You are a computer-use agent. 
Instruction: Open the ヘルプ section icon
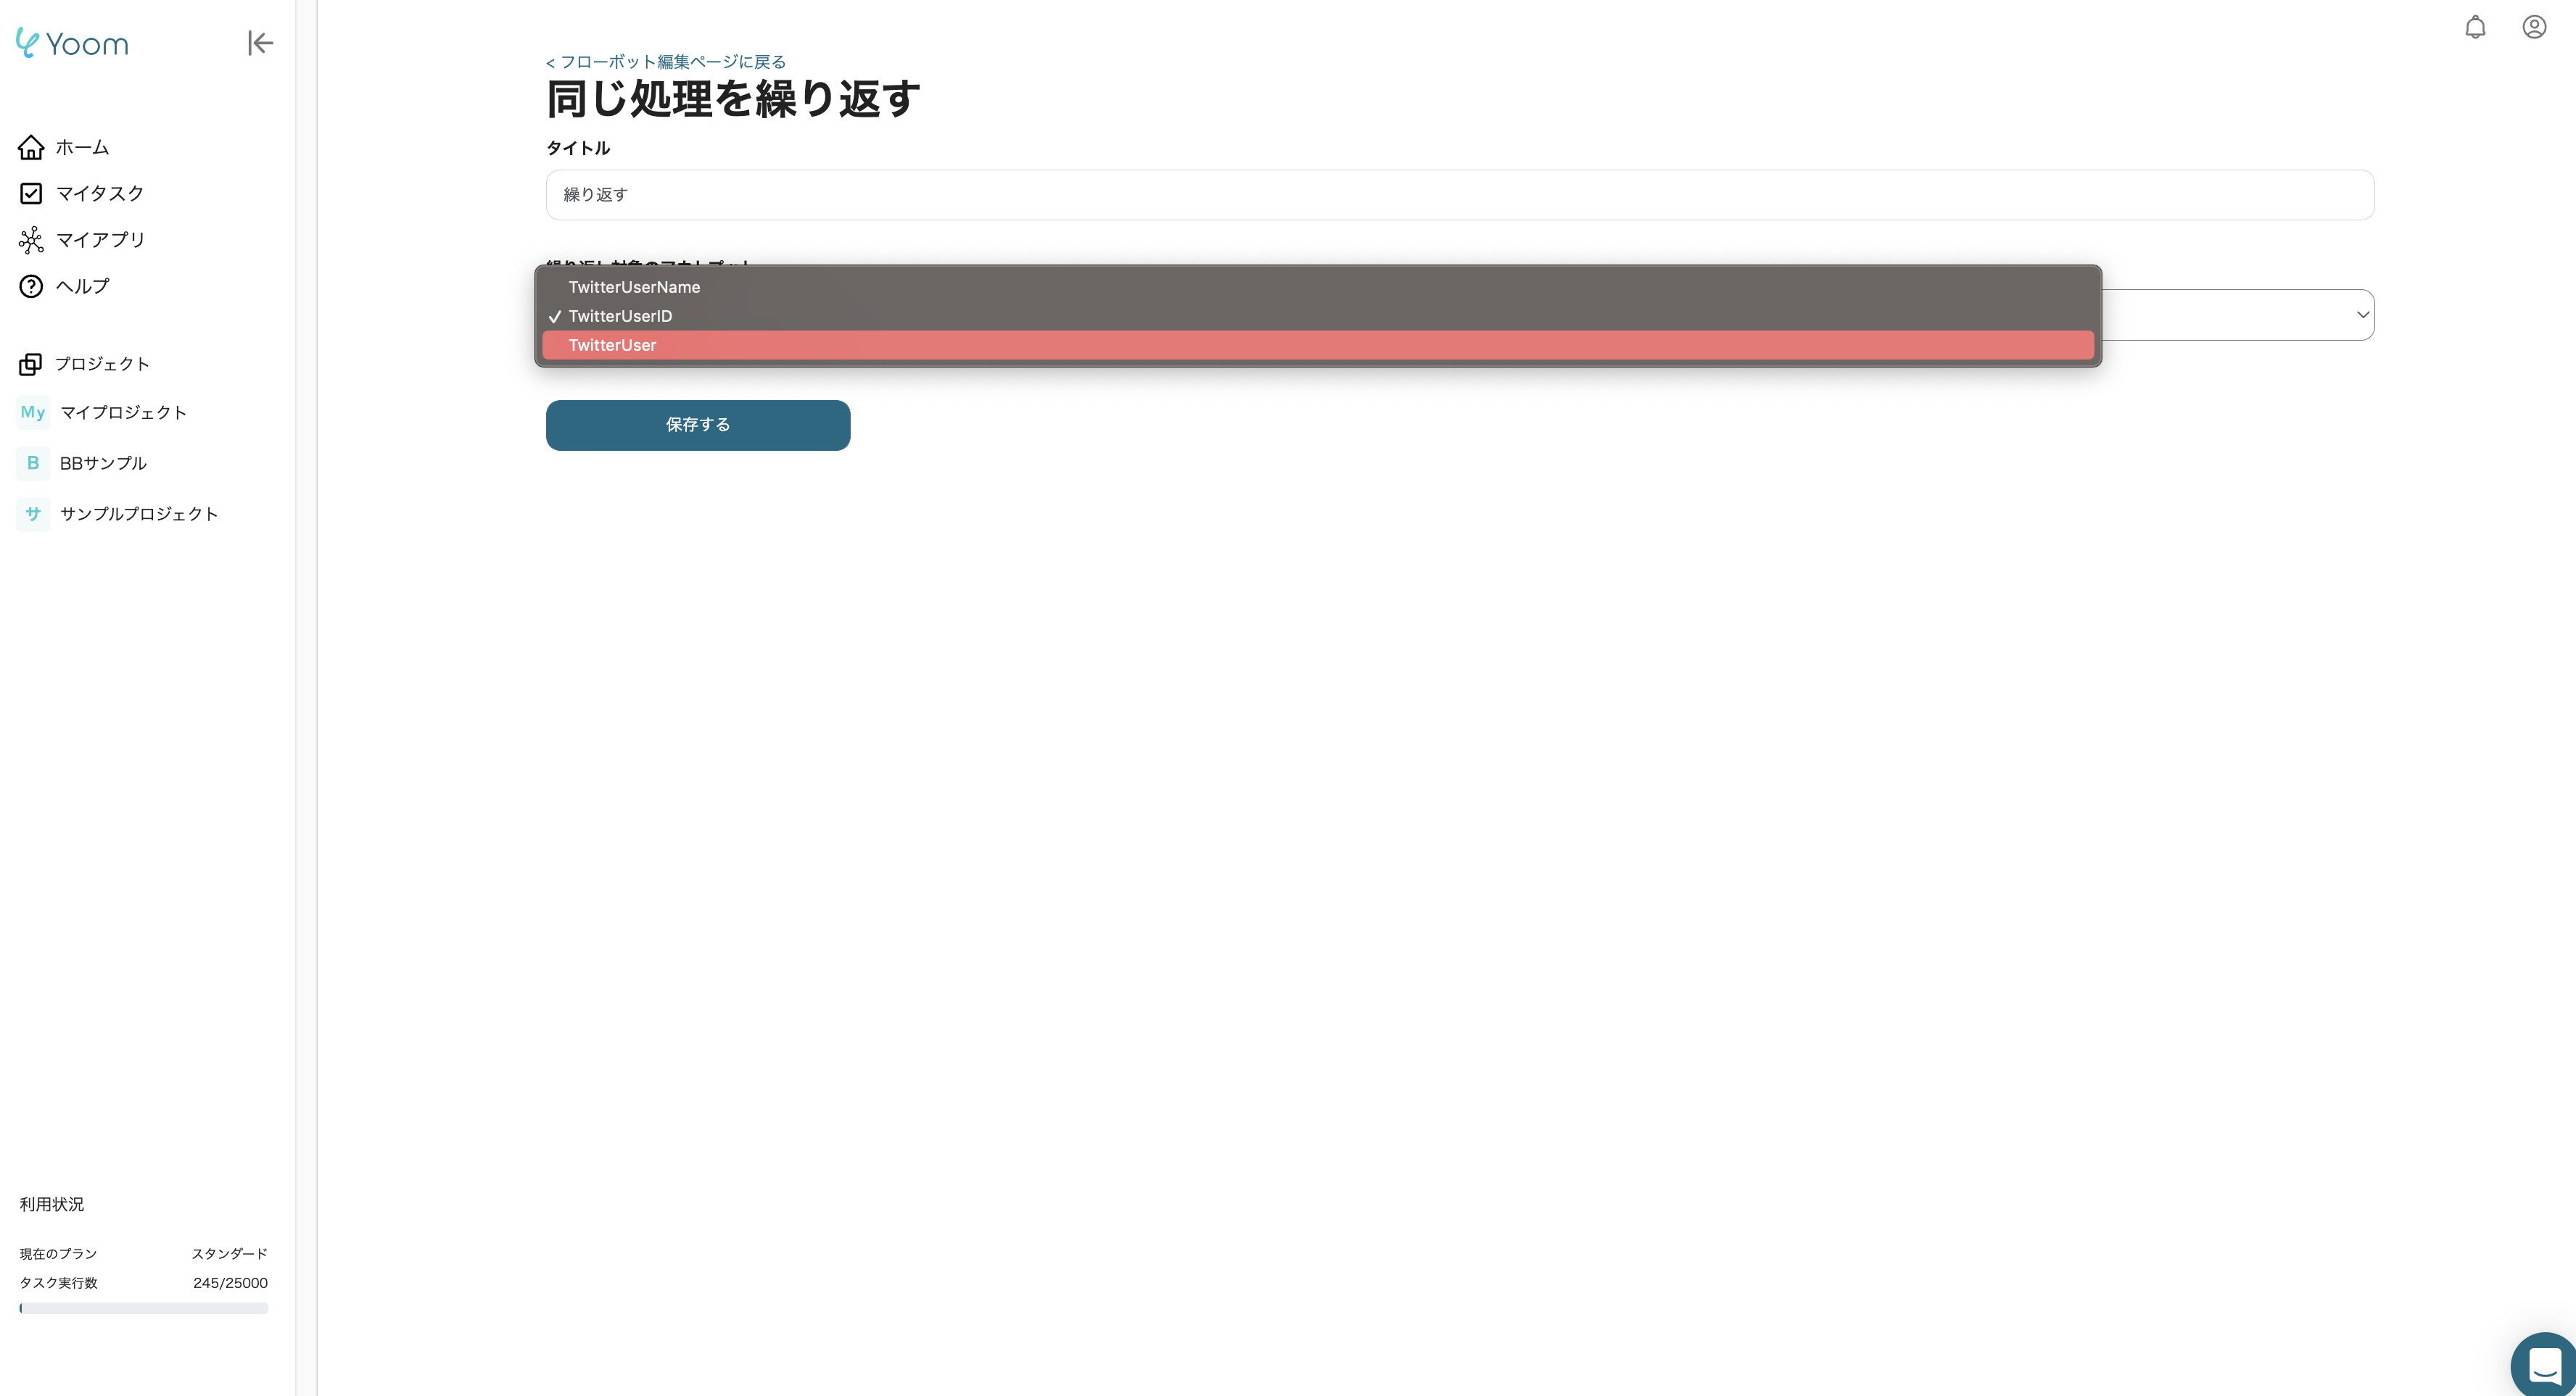point(31,286)
